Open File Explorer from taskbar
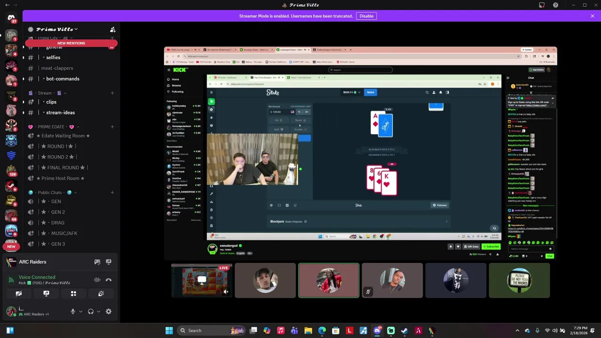Screen dimensions: 601x338 pos(308,330)
